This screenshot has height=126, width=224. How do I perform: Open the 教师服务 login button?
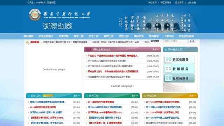click(179, 69)
